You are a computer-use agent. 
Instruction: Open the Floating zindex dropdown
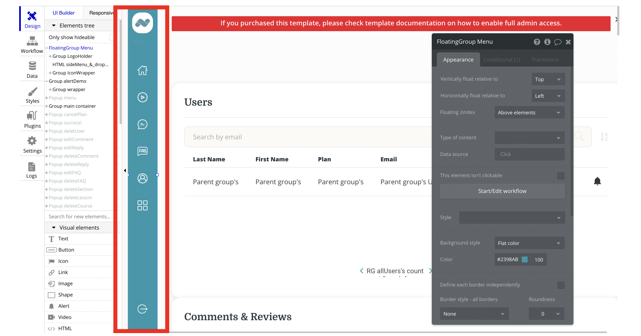pyautogui.click(x=529, y=113)
